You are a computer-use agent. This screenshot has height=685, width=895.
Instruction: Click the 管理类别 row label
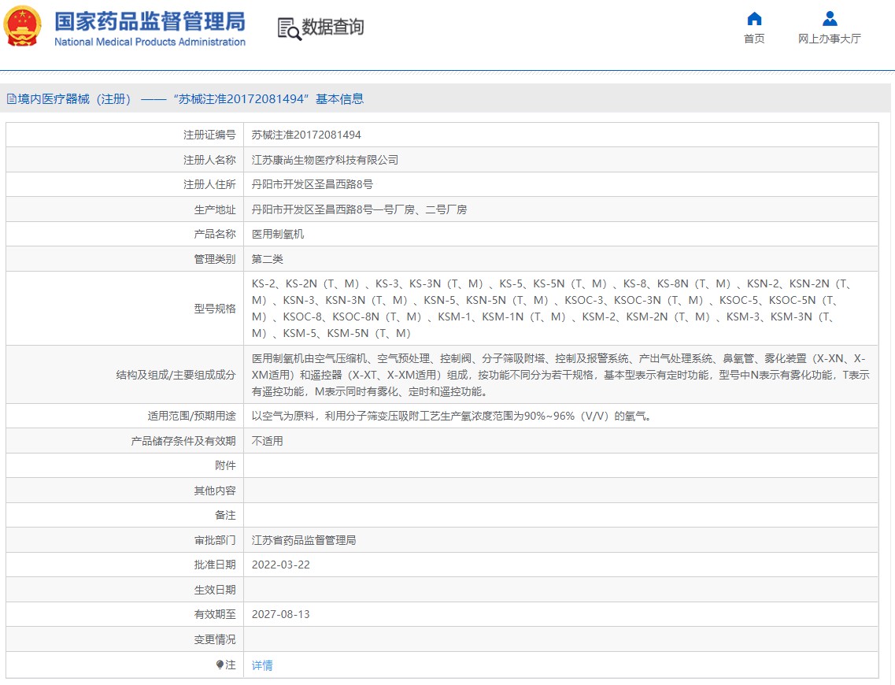(215, 259)
